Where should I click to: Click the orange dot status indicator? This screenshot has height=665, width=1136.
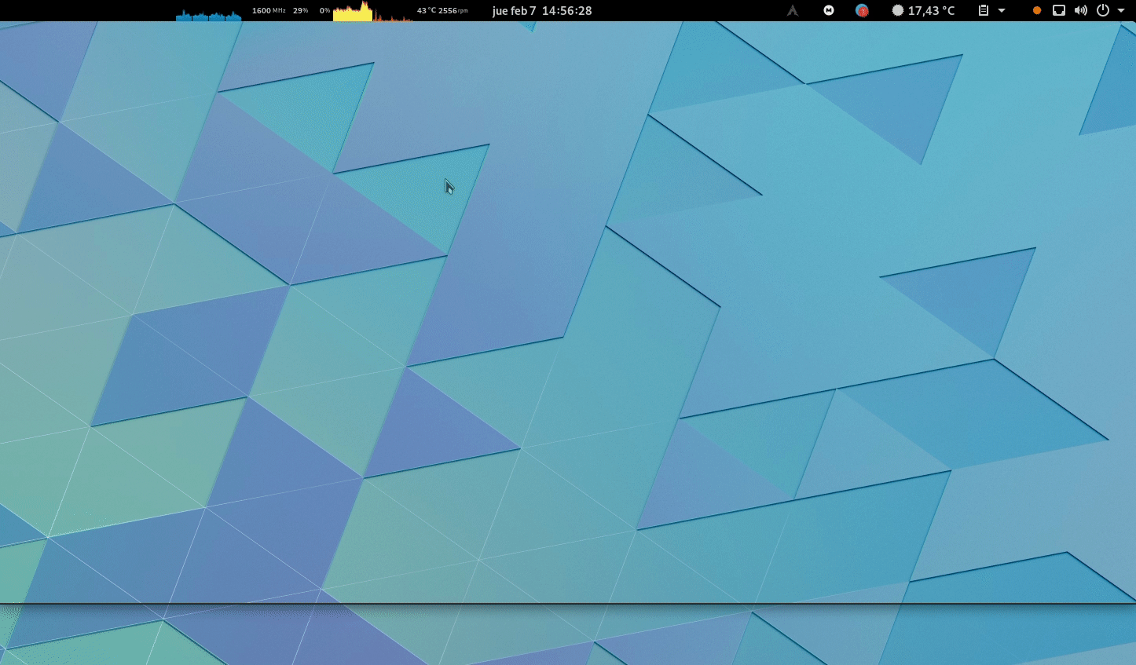click(1037, 11)
